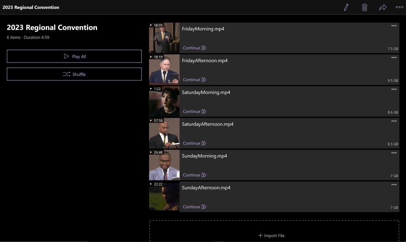Click the Shuffle button
The height and width of the screenshot is (242, 406).
coord(74,74)
